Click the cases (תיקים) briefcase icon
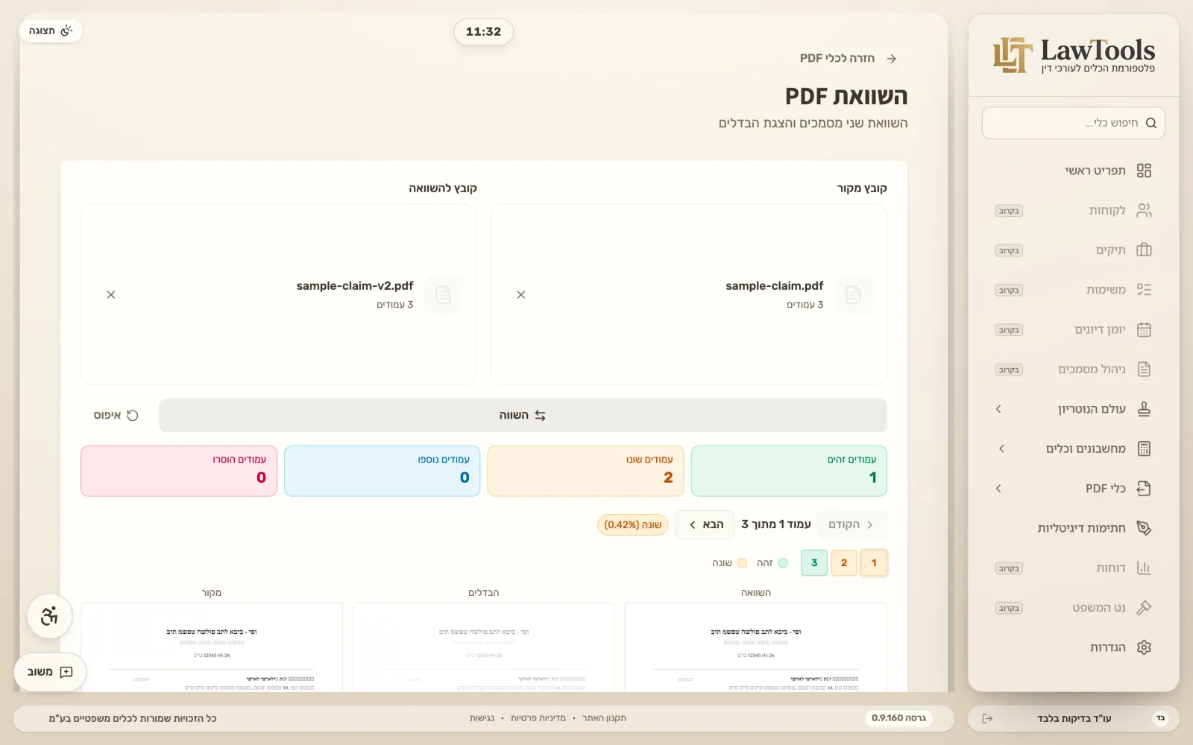Viewport: 1193px width, 745px height. point(1144,250)
